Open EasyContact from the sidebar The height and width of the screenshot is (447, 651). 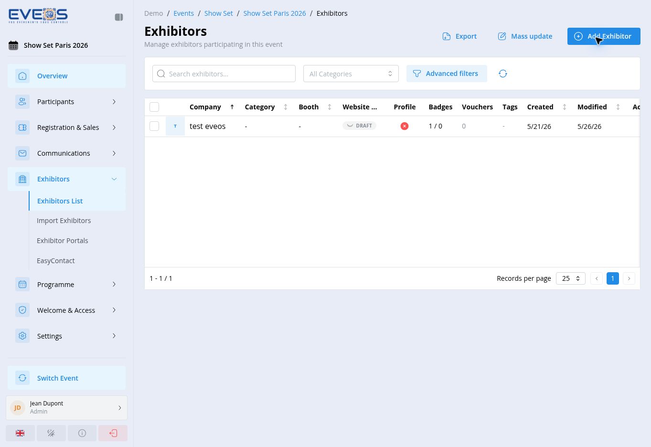pos(77,261)
